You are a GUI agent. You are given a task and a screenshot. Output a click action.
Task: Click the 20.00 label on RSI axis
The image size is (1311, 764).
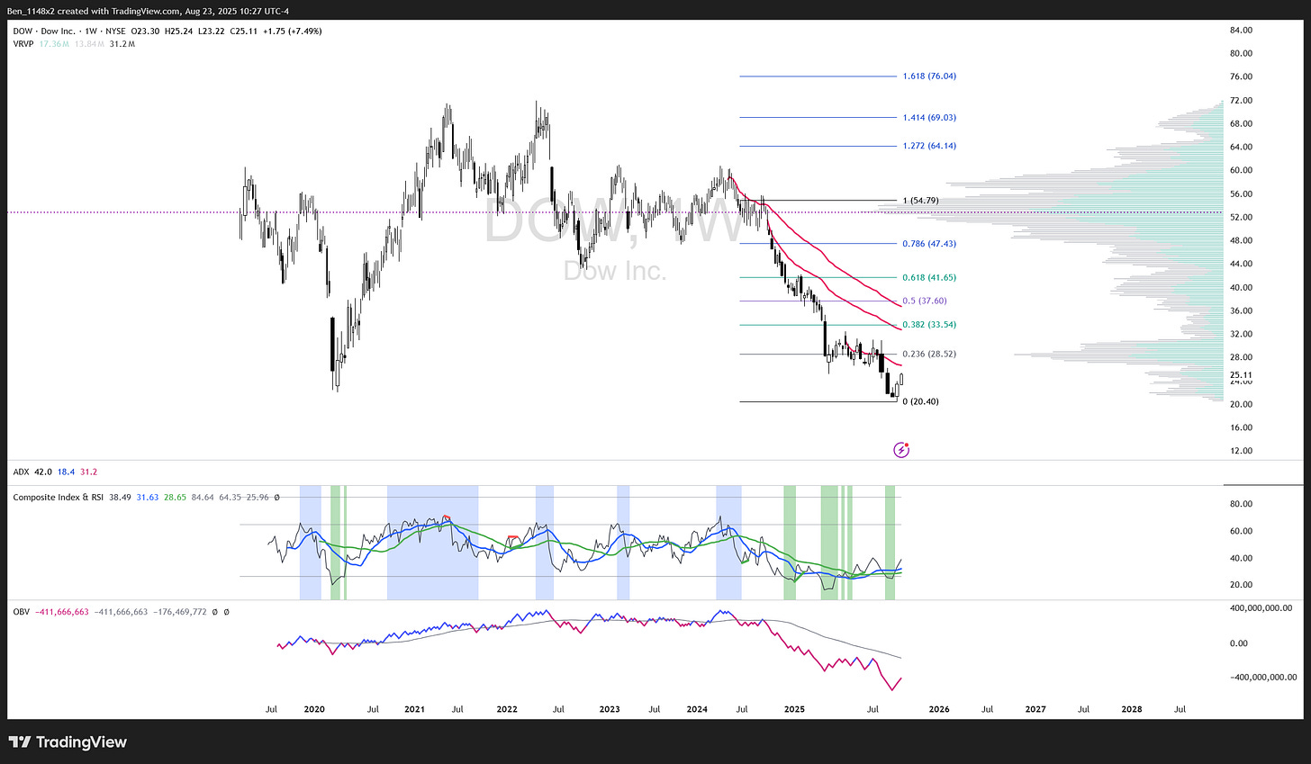click(1241, 585)
